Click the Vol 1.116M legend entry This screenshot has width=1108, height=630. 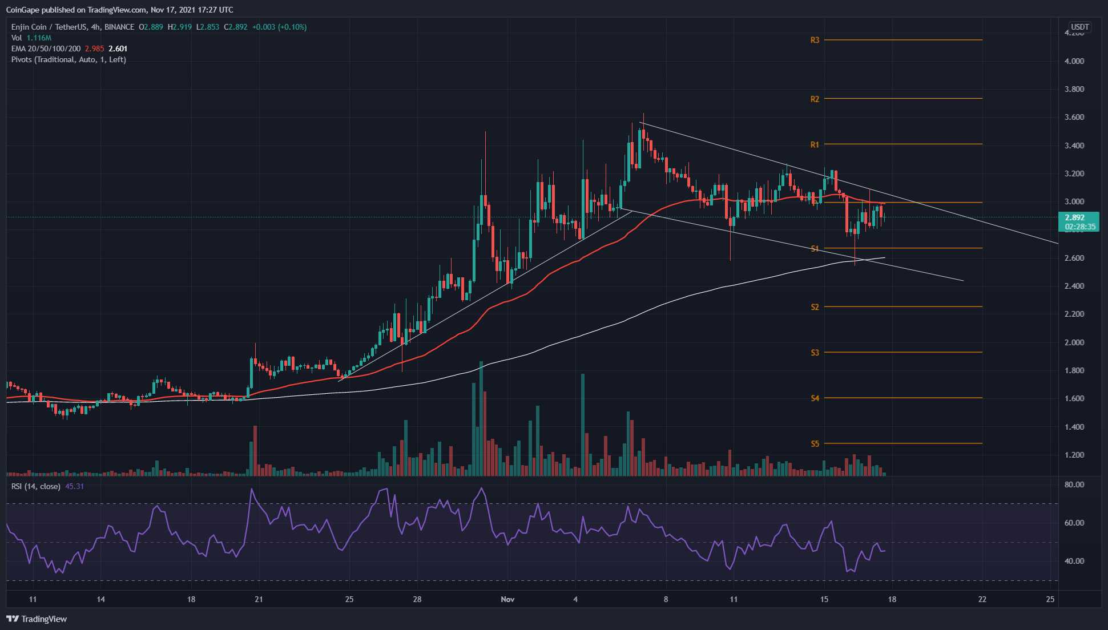31,38
